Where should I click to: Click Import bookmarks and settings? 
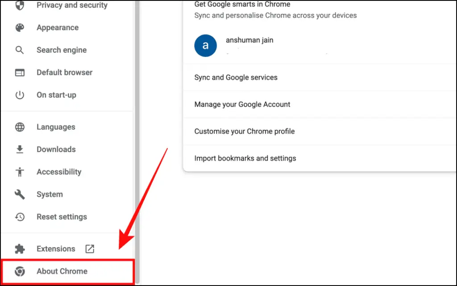320,158
